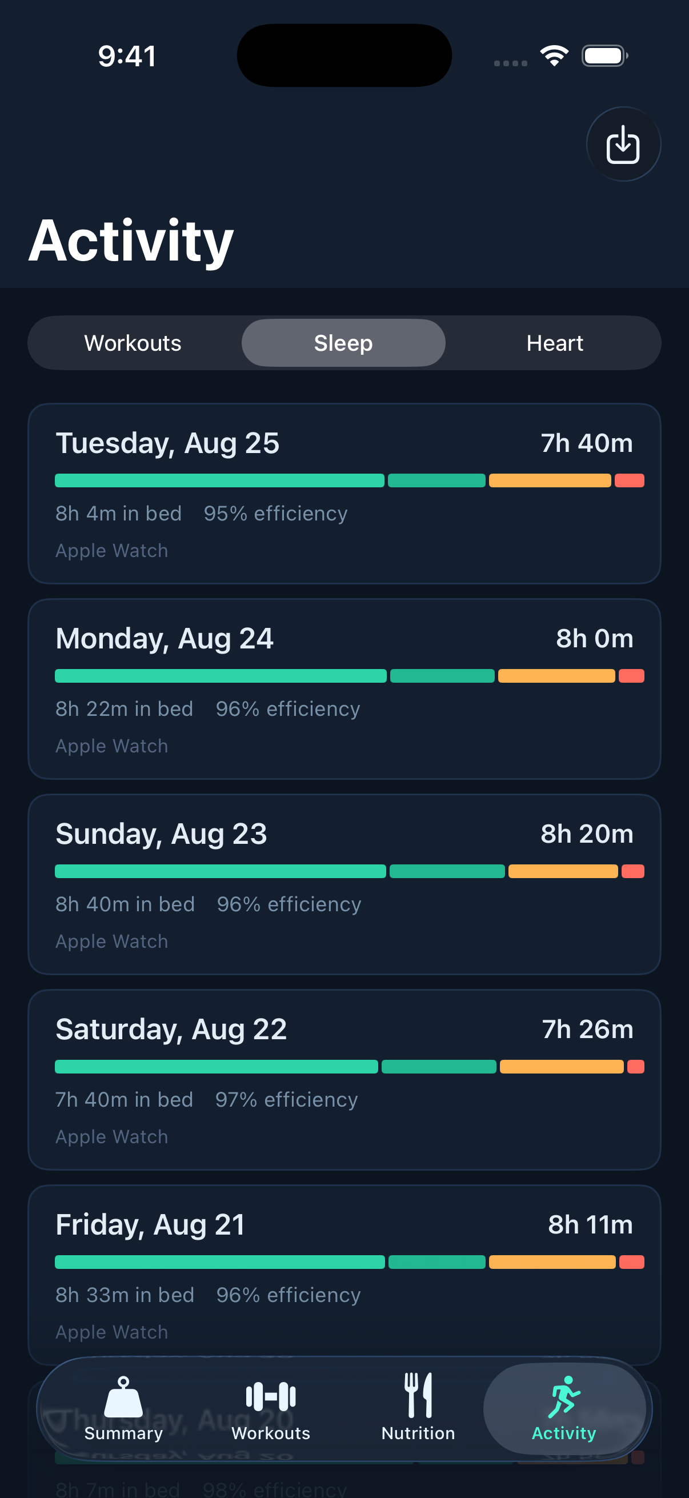Screen dimensions: 689x1498
Task: Open the Nutrition fork and knife icon
Action: (x=418, y=1395)
